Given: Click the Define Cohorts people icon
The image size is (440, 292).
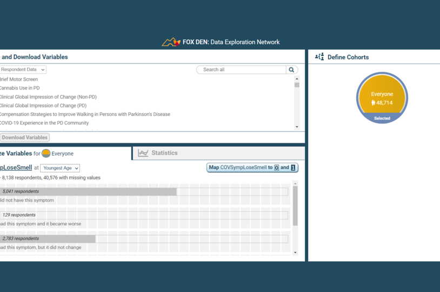Looking at the screenshot, I should (x=319, y=57).
